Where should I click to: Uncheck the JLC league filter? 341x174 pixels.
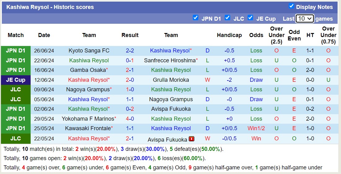(x=227, y=18)
